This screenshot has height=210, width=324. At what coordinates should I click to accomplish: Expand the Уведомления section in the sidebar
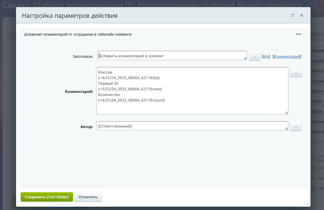pos(318,81)
